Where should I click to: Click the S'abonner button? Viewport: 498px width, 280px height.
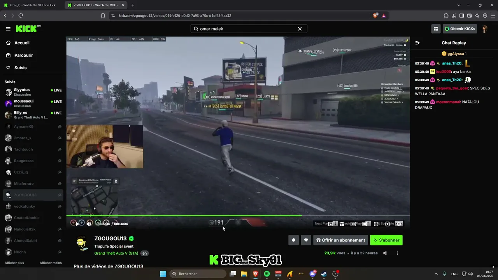(386, 240)
